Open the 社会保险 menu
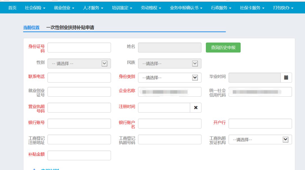The image size is (305, 170). click(x=35, y=8)
